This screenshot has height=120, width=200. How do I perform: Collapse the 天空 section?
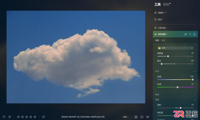click(194, 71)
